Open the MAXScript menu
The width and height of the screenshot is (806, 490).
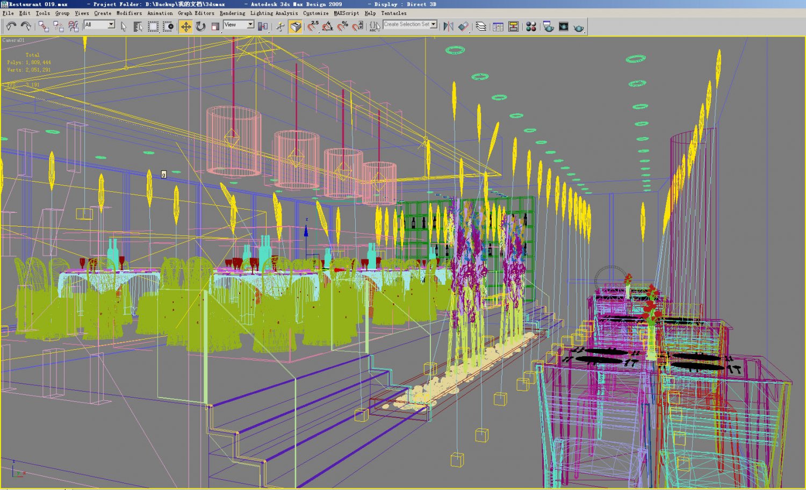coord(346,13)
